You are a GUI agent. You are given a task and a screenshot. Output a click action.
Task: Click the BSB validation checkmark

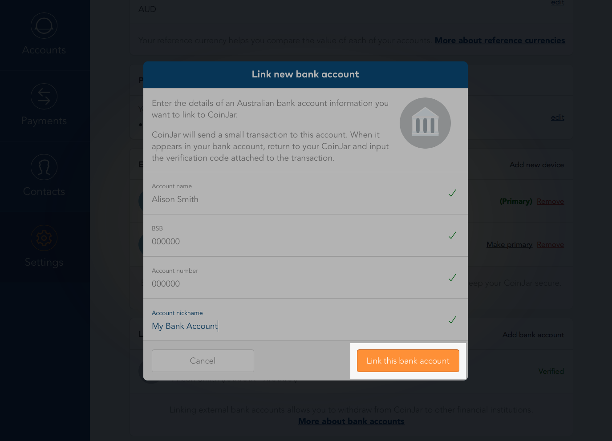click(x=452, y=235)
